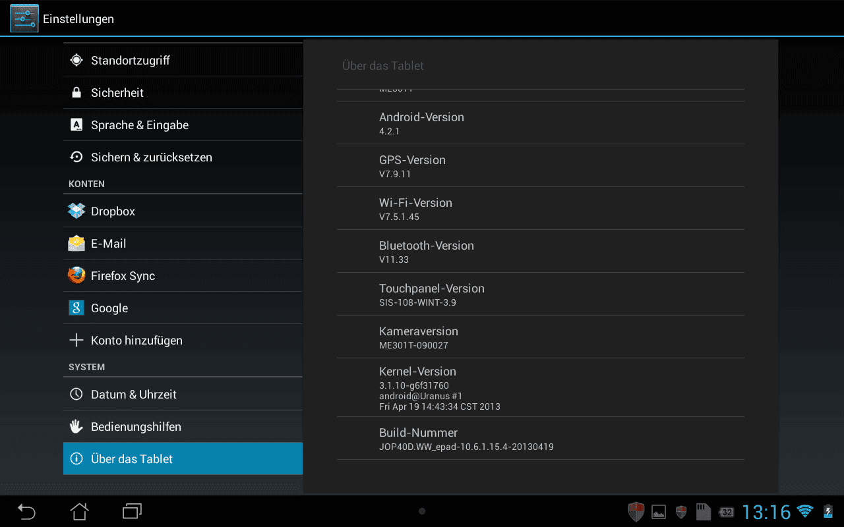Tap the Kernel-Version row
The width and height of the screenshot is (844, 527).
[x=541, y=387]
